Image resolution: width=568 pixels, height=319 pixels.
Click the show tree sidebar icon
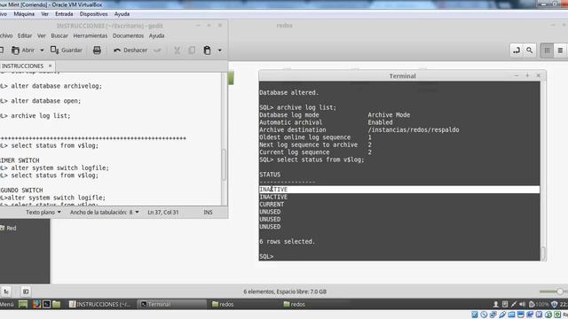[6, 292]
